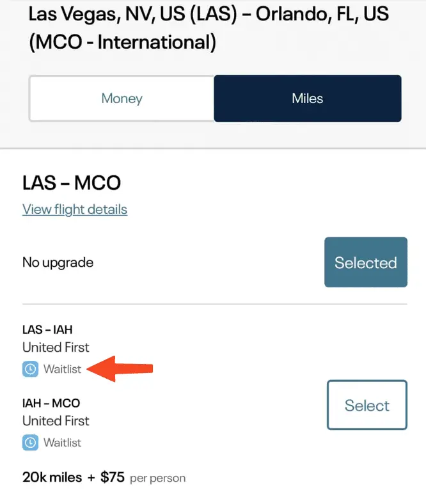
Task: Click the LAS – IAH segment label
Action: coord(47,329)
